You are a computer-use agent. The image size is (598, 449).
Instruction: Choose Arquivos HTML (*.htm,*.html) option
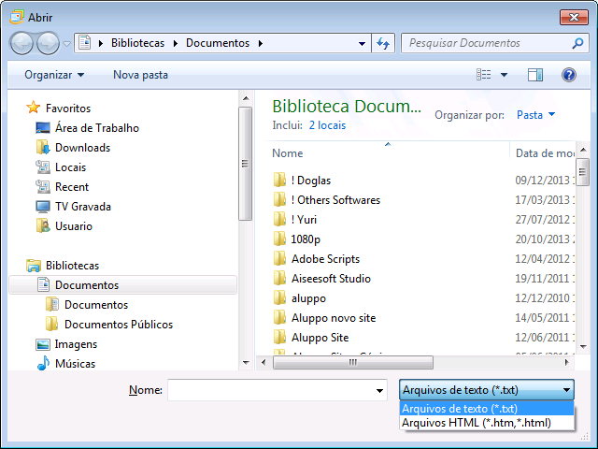[487, 423]
